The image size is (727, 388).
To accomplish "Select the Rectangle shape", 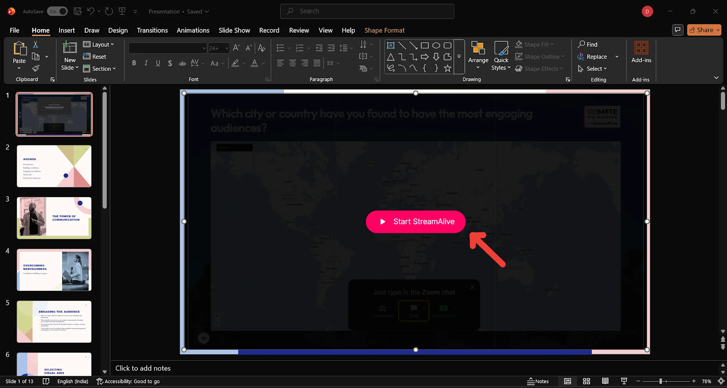I will point(425,45).
